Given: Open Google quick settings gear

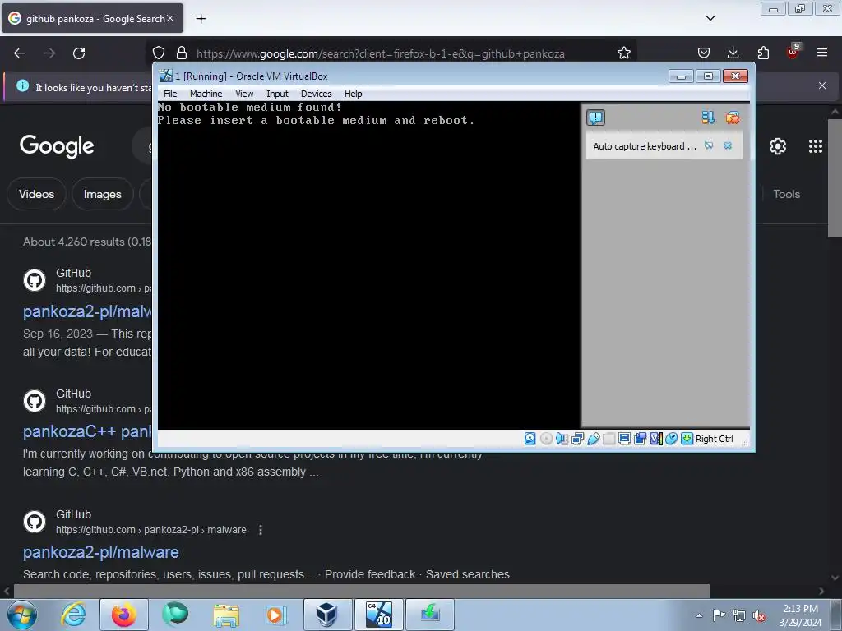Looking at the screenshot, I should point(778,146).
